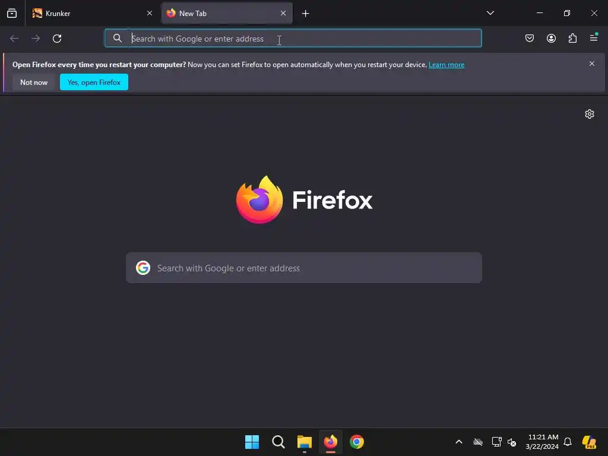Open network status tray icon
Viewport: 608px width, 456px height.
[x=496, y=442]
